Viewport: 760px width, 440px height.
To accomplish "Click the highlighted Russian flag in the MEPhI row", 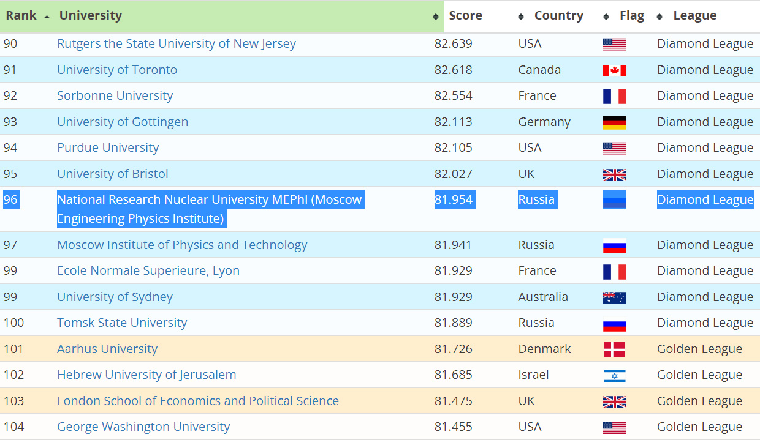I will pyautogui.click(x=614, y=200).
